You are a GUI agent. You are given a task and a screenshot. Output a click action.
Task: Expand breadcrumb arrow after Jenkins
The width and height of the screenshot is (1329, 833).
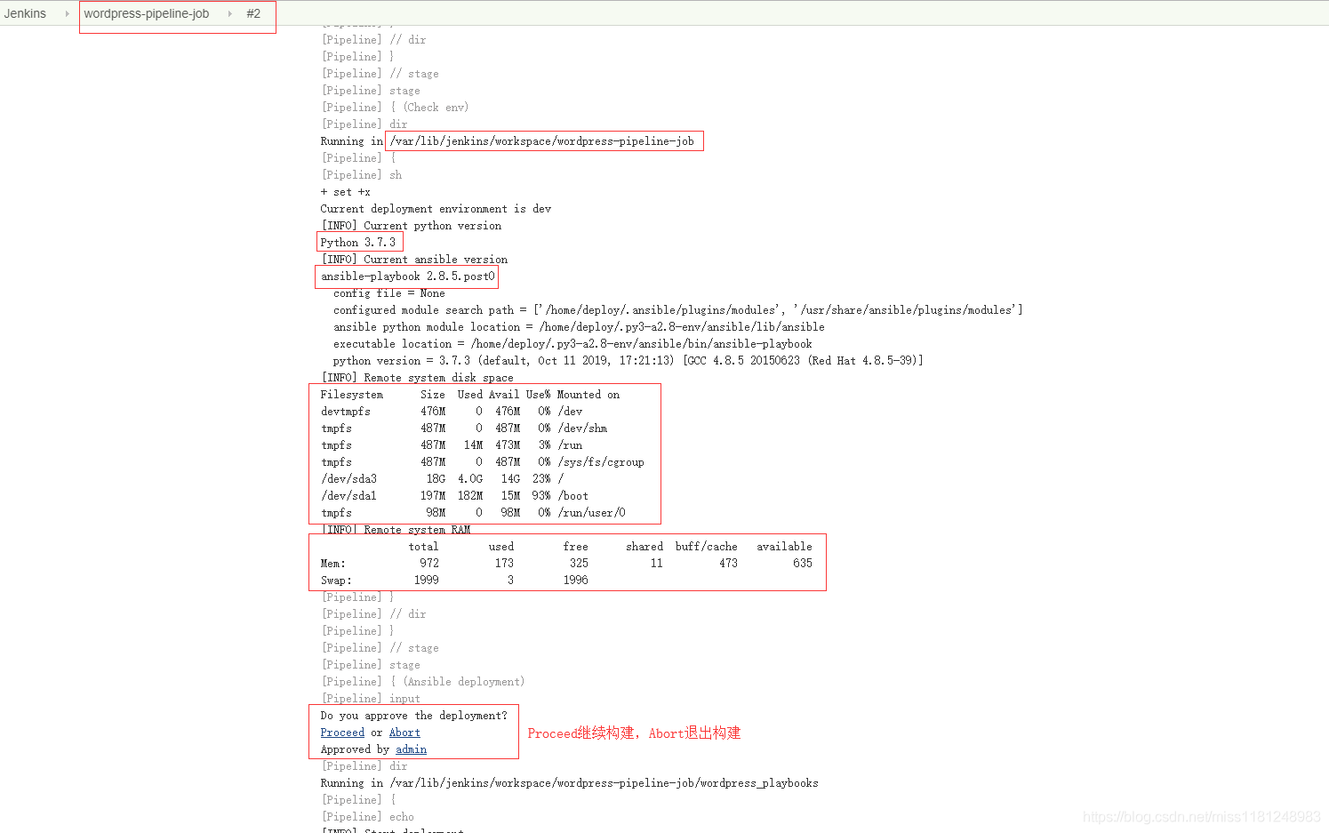click(x=67, y=13)
